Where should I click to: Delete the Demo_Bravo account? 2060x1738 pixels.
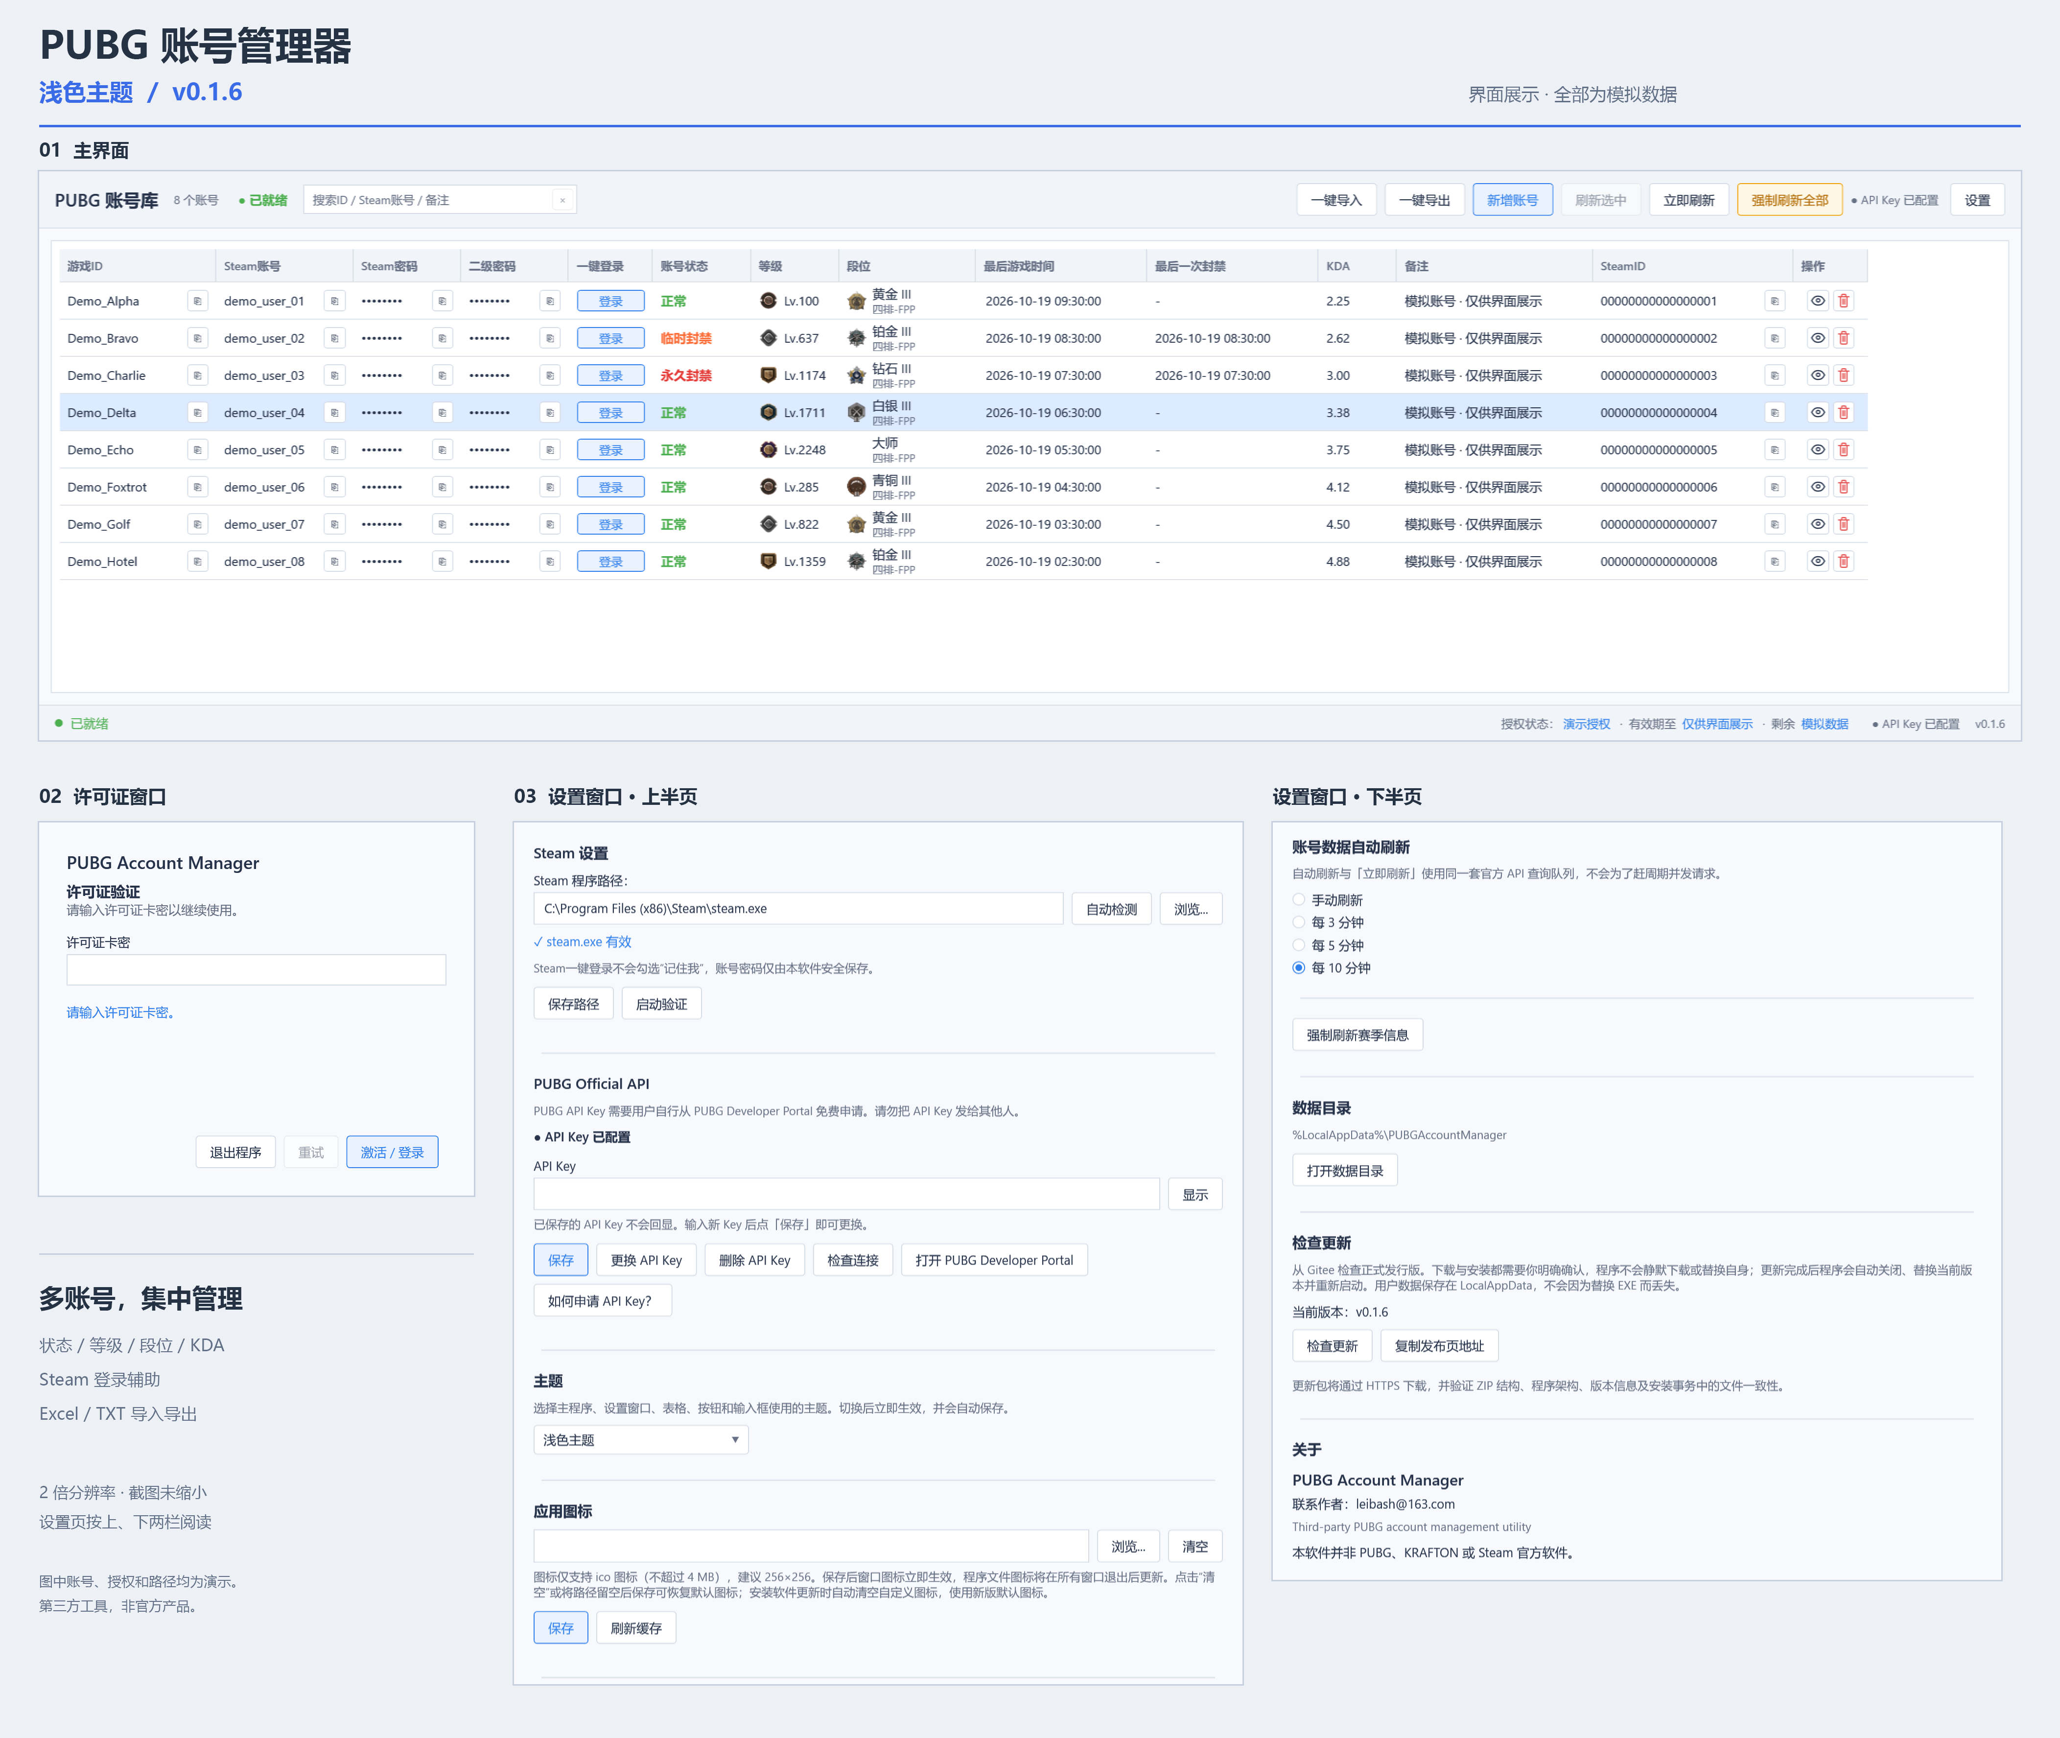coord(1843,338)
